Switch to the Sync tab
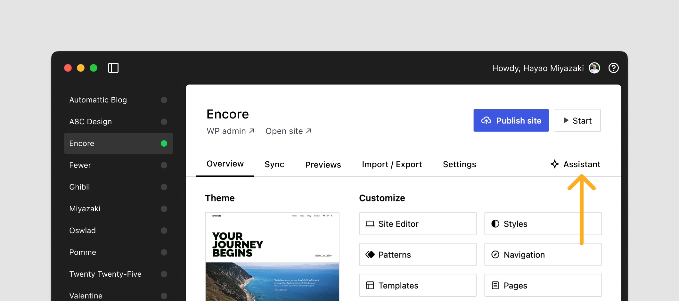The height and width of the screenshot is (301, 679). tap(274, 164)
